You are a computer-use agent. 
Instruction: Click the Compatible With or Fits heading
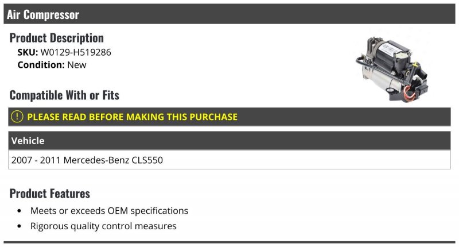pyautogui.click(x=64, y=95)
